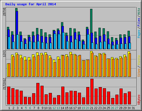Viewport: 142px width, 111px height.
Task: Click the red KBytes bar for day 8
Action: [38, 94]
